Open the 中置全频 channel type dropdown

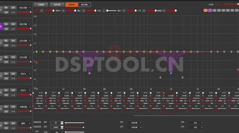pyautogui.click(x=24, y=107)
